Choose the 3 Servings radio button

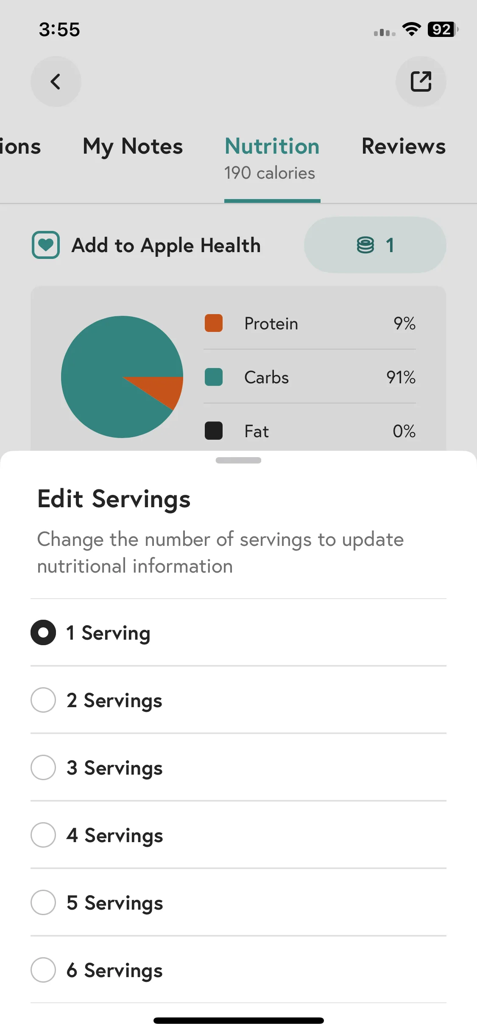tap(43, 767)
